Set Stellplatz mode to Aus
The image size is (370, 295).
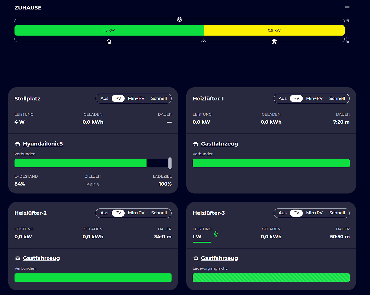point(104,98)
